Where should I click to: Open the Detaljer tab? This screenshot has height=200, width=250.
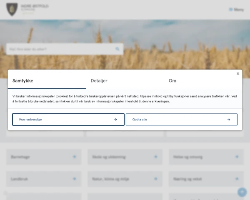coord(99,81)
